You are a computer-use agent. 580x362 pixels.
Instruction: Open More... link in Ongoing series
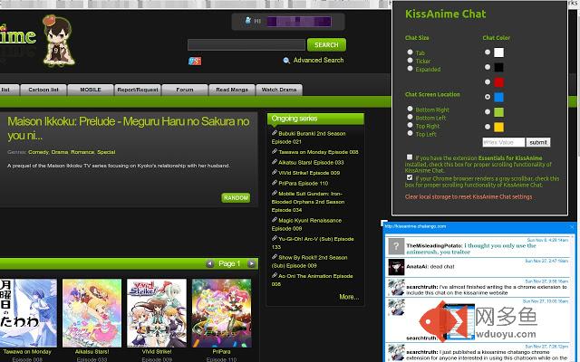[349, 297]
